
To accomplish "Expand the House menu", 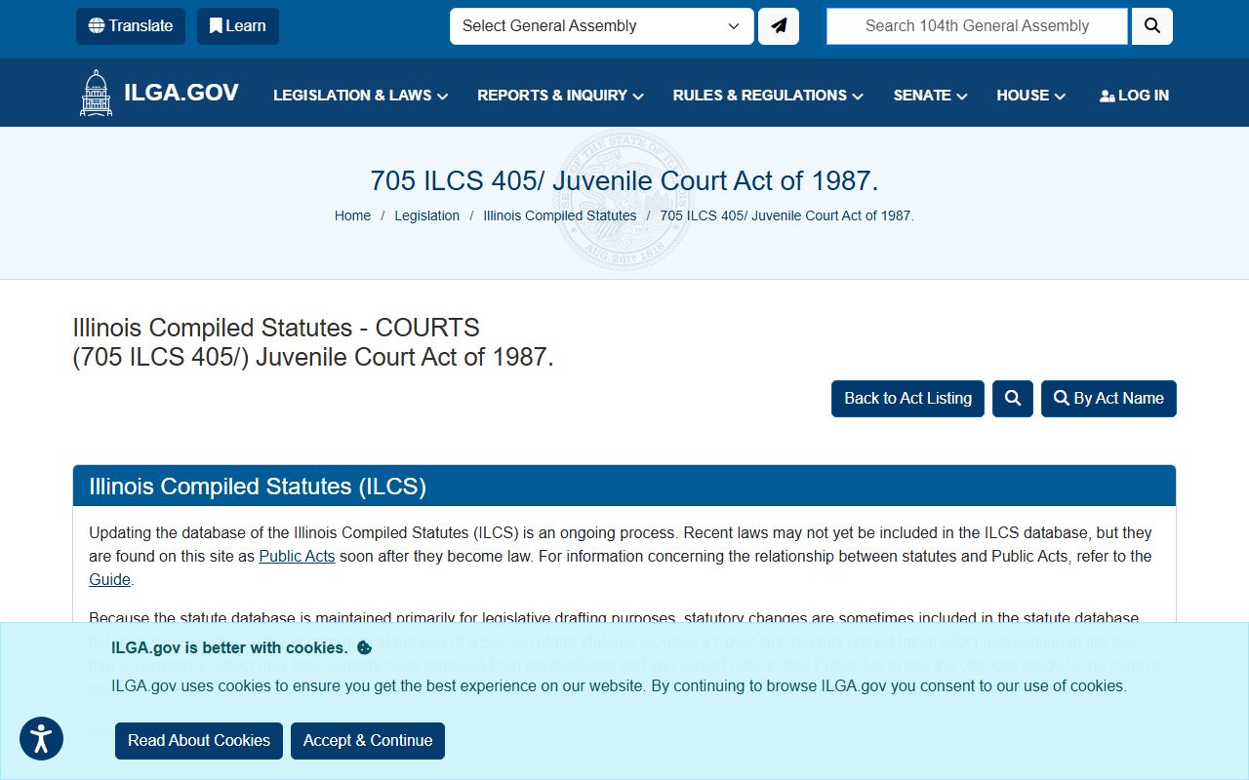I will coord(1031,96).
